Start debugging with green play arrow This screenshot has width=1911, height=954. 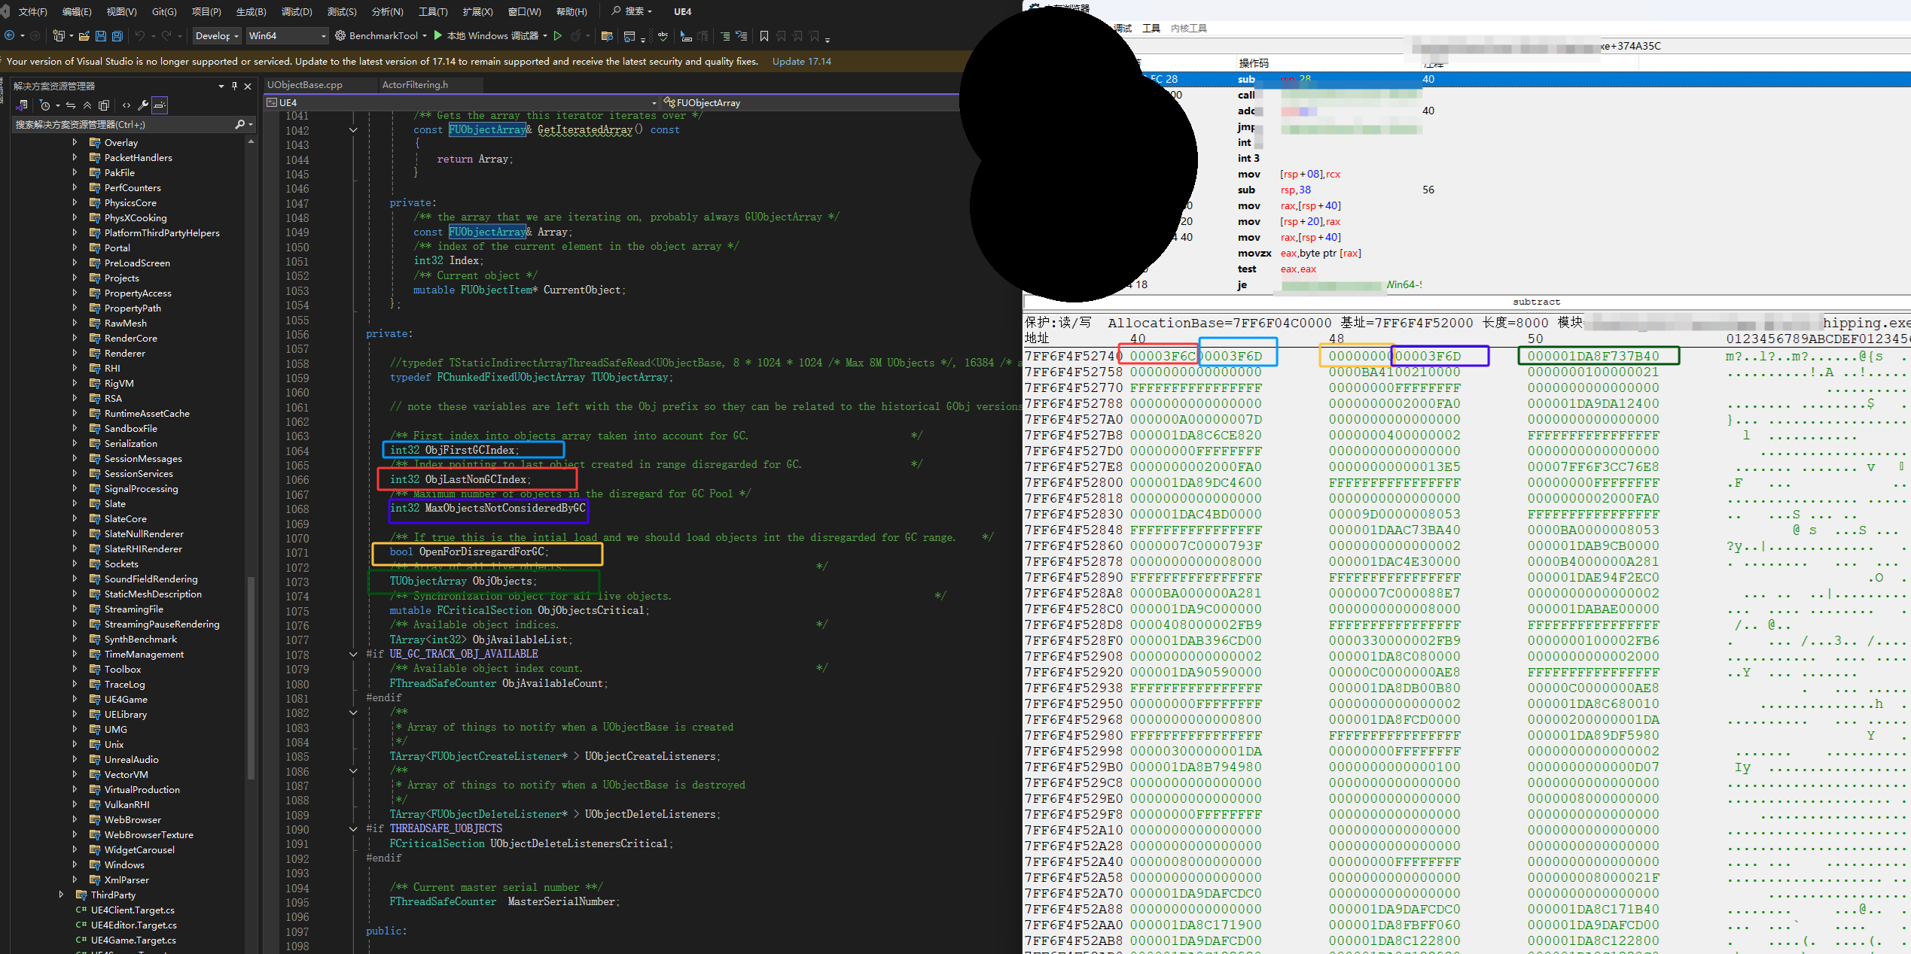point(438,35)
